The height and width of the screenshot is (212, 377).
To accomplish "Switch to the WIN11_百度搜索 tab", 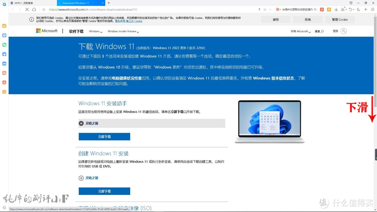I will click(23, 3).
